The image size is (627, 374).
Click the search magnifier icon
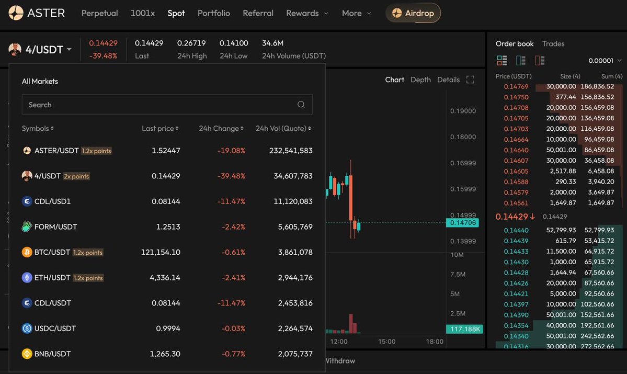(301, 105)
